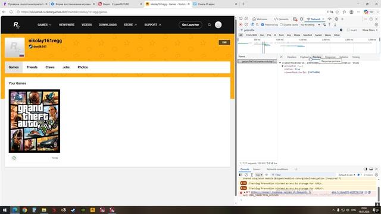This screenshot has width=381, height=214.
Task: Tick the Invert filter checkbox
Action: point(348,30)
